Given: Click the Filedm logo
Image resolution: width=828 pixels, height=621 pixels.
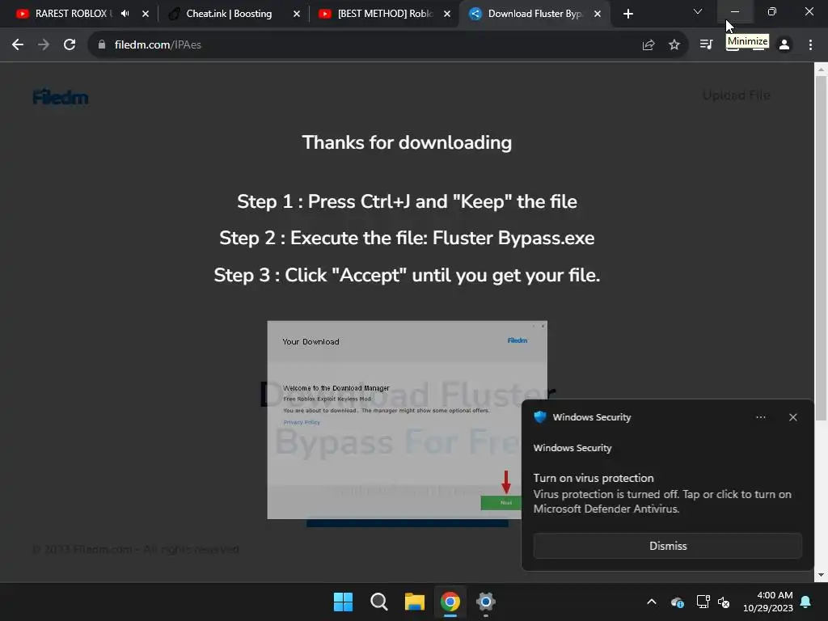Looking at the screenshot, I should pos(60,97).
